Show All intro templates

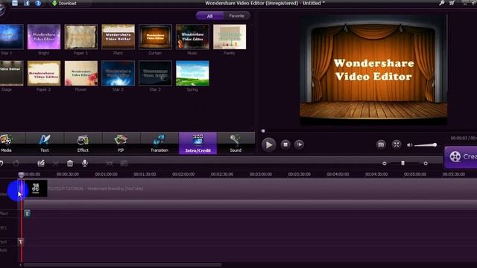(x=209, y=16)
